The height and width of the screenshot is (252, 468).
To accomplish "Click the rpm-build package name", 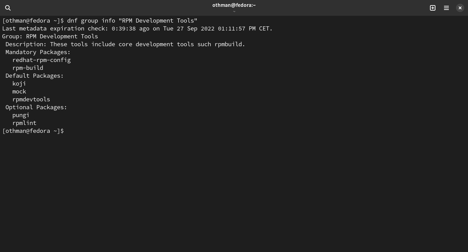I will click(28, 68).
